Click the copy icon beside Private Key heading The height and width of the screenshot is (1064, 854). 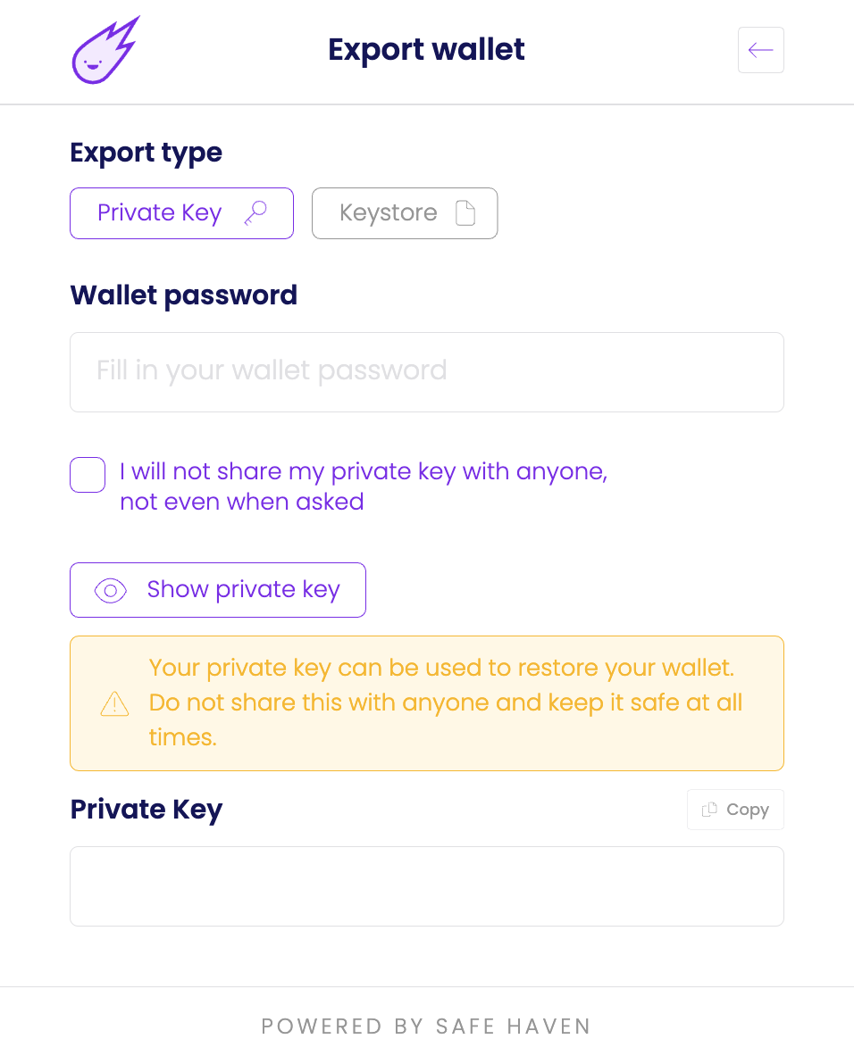(x=709, y=810)
